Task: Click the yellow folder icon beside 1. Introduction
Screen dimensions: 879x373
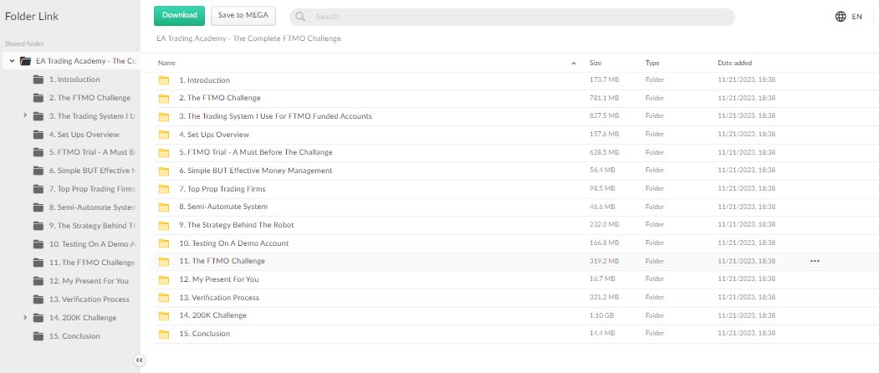Action: [164, 80]
